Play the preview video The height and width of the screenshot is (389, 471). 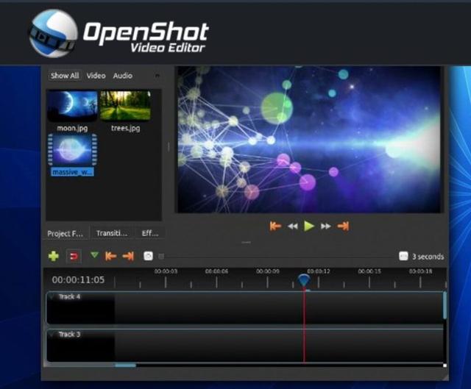pos(309,226)
